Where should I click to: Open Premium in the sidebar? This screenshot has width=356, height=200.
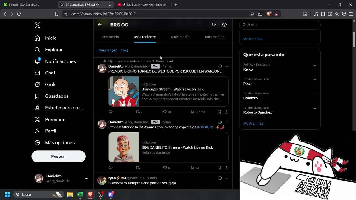tap(49, 119)
